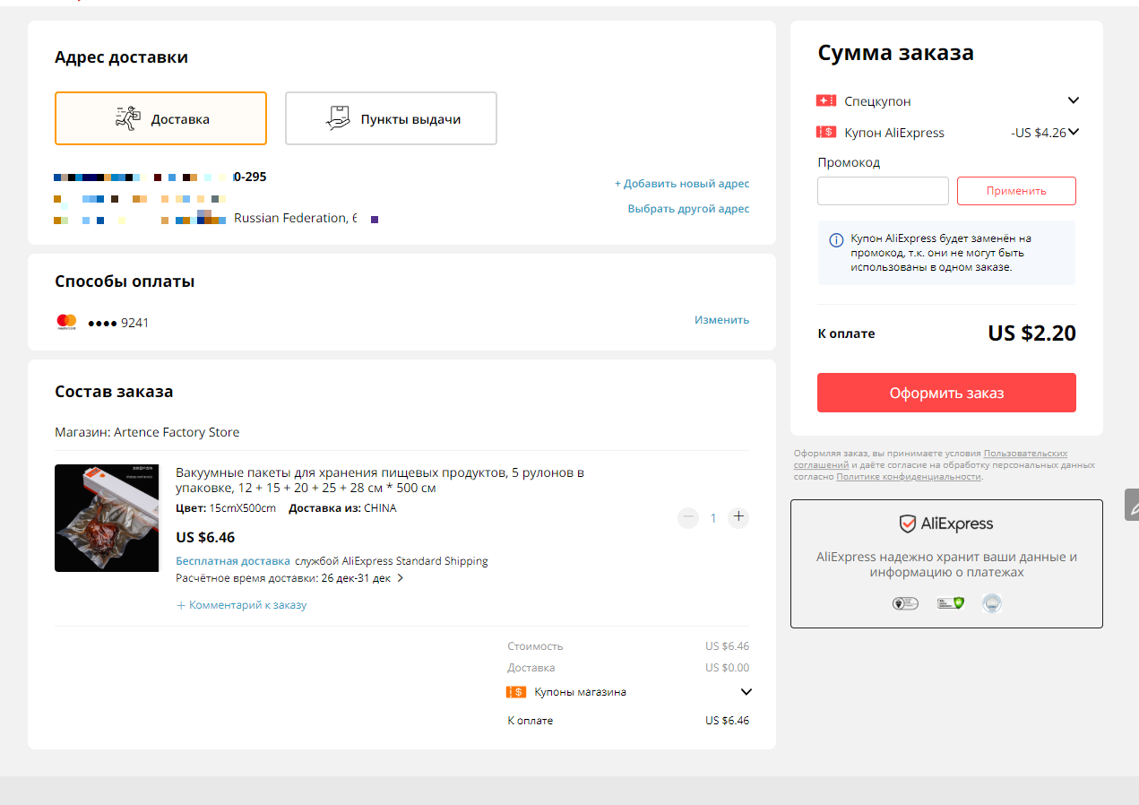The height and width of the screenshot is (805, 1139).
Task: Click the AliExpress shield logo icon
Action: tap(908, 524)
